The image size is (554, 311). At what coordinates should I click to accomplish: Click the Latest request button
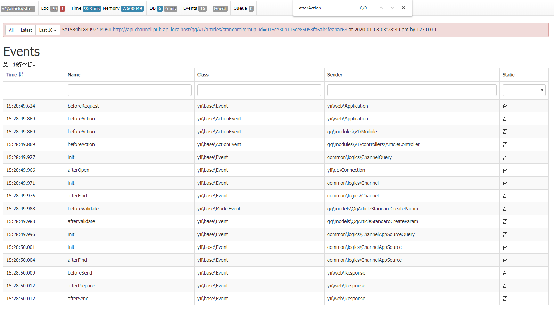tap(26, 30)
